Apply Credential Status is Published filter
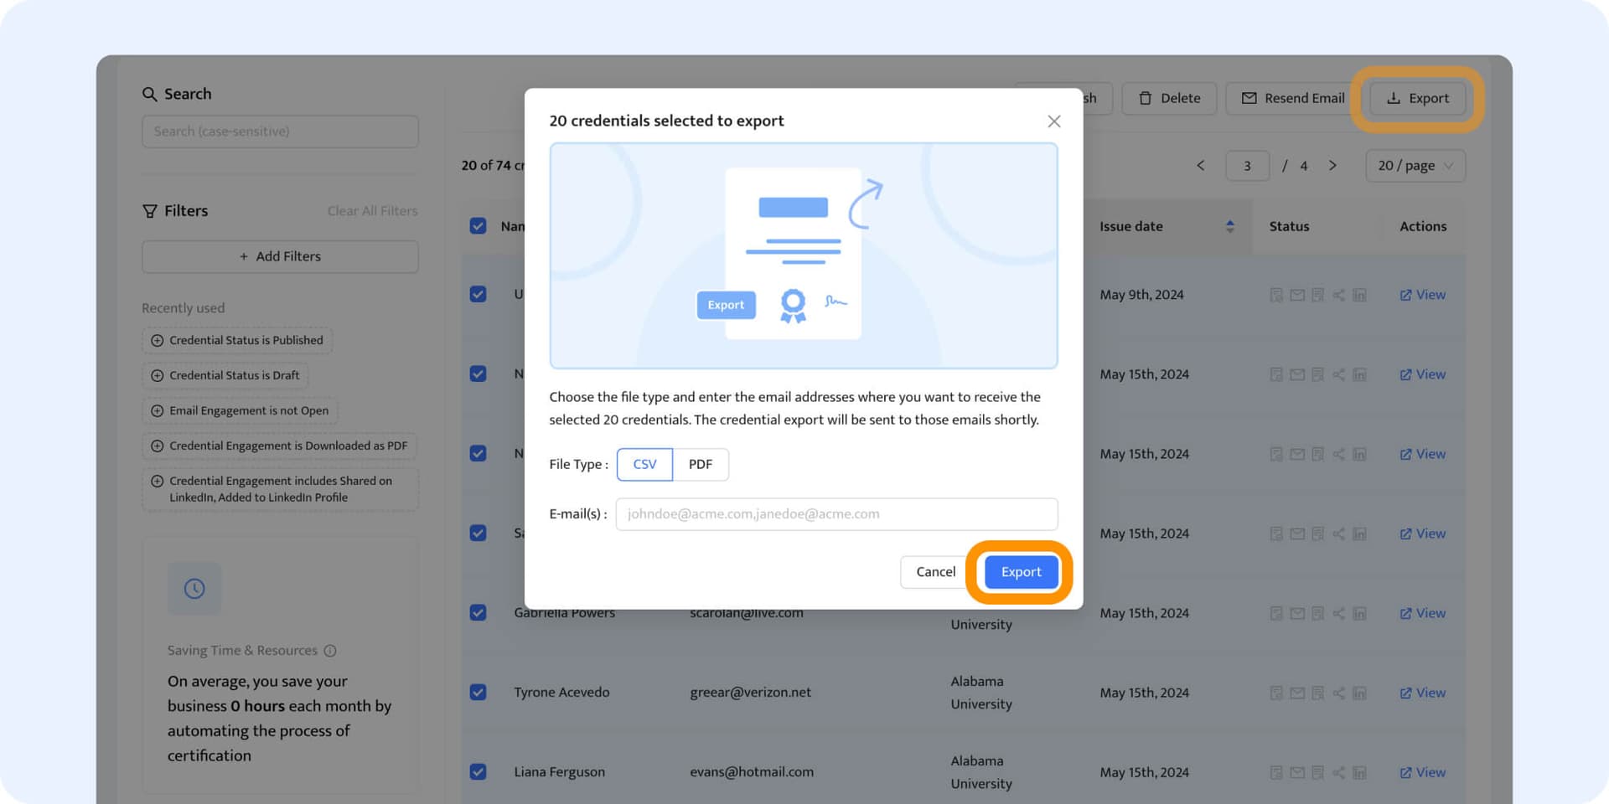 pyautogui.click(x=237, y=340)
